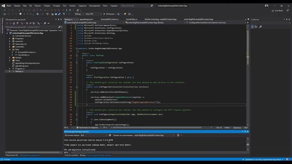Click the Alphabetical sort icon in Properties panel

click(256, 27)
